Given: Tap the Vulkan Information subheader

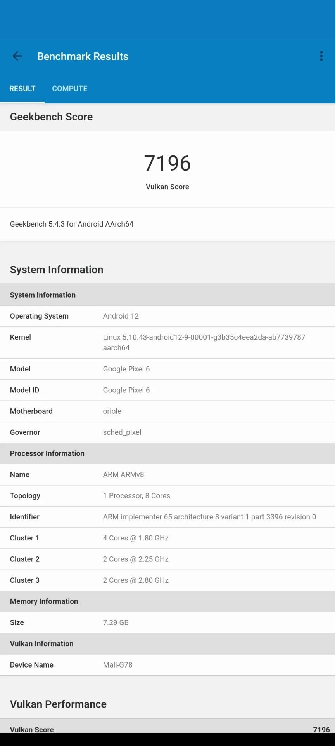Looking at the screenshot, I should click(x=41, y=644).
